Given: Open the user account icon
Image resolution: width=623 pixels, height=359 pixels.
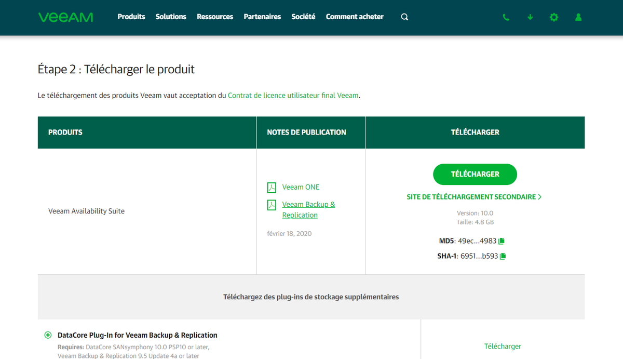Looking at the screenshot, I should (x=578, y=17).
